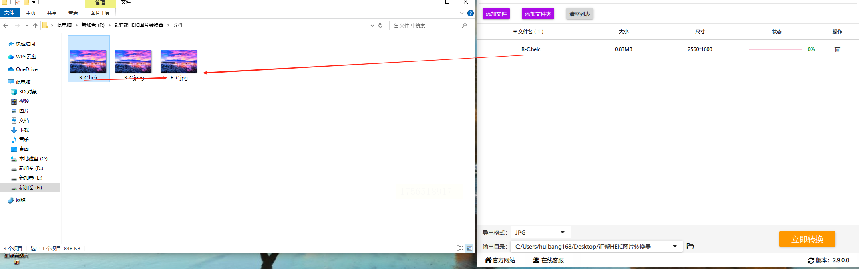
Task: Click the 添加文件夹 button
Action: click(538, 14)
